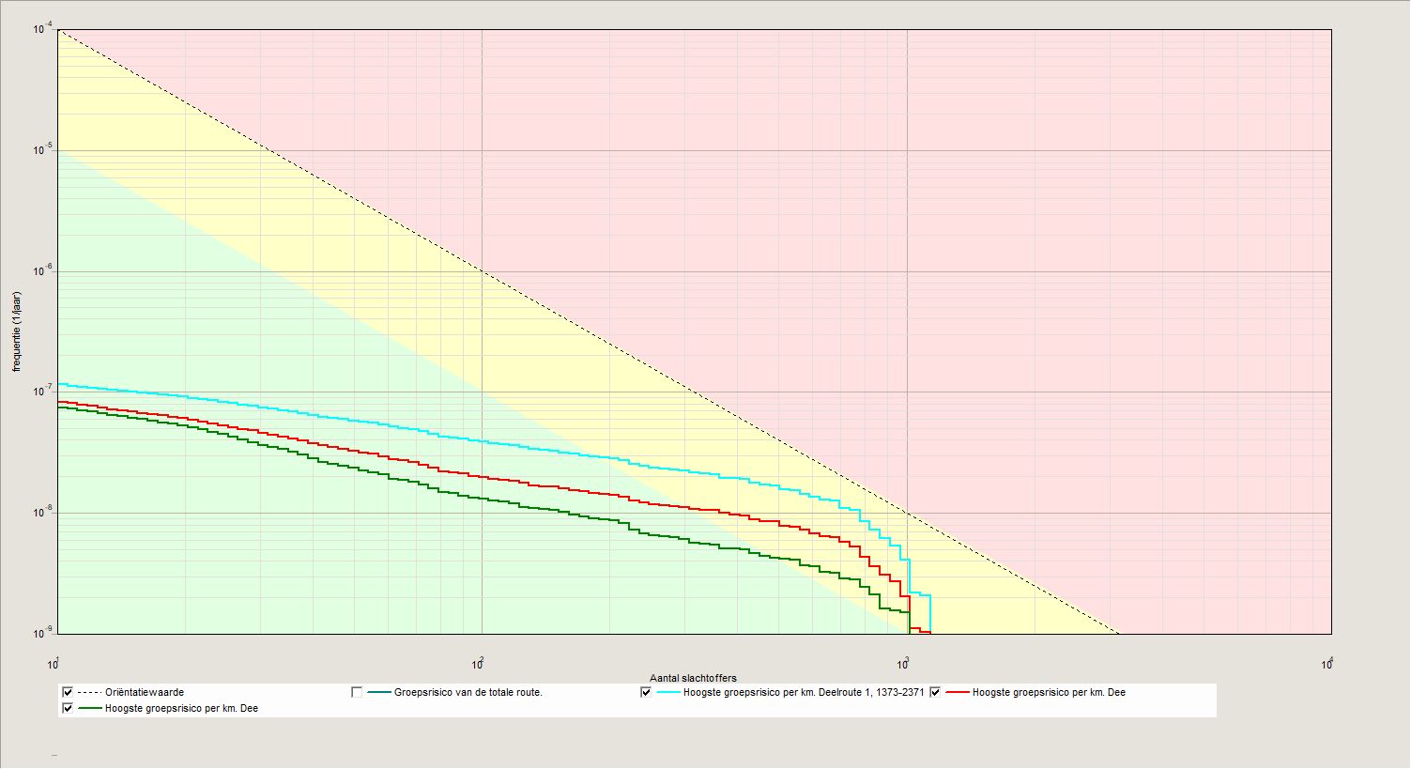The height and width of the screenshot is (769, 1411).
Task: Click the 'Aantal slachtoffers' x-axis title
Action: point(693,678)
